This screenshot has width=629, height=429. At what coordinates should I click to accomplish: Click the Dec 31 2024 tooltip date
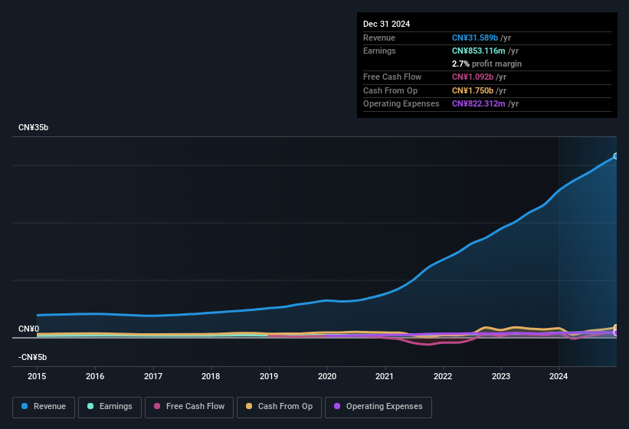point(386,24)
